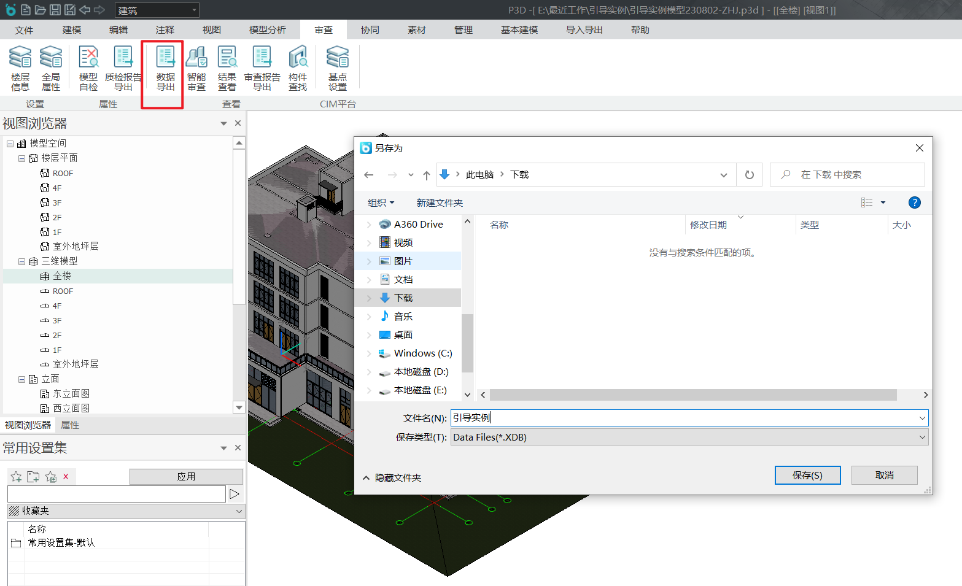Switch to the 建模 ribbon tab

[72, 30]
